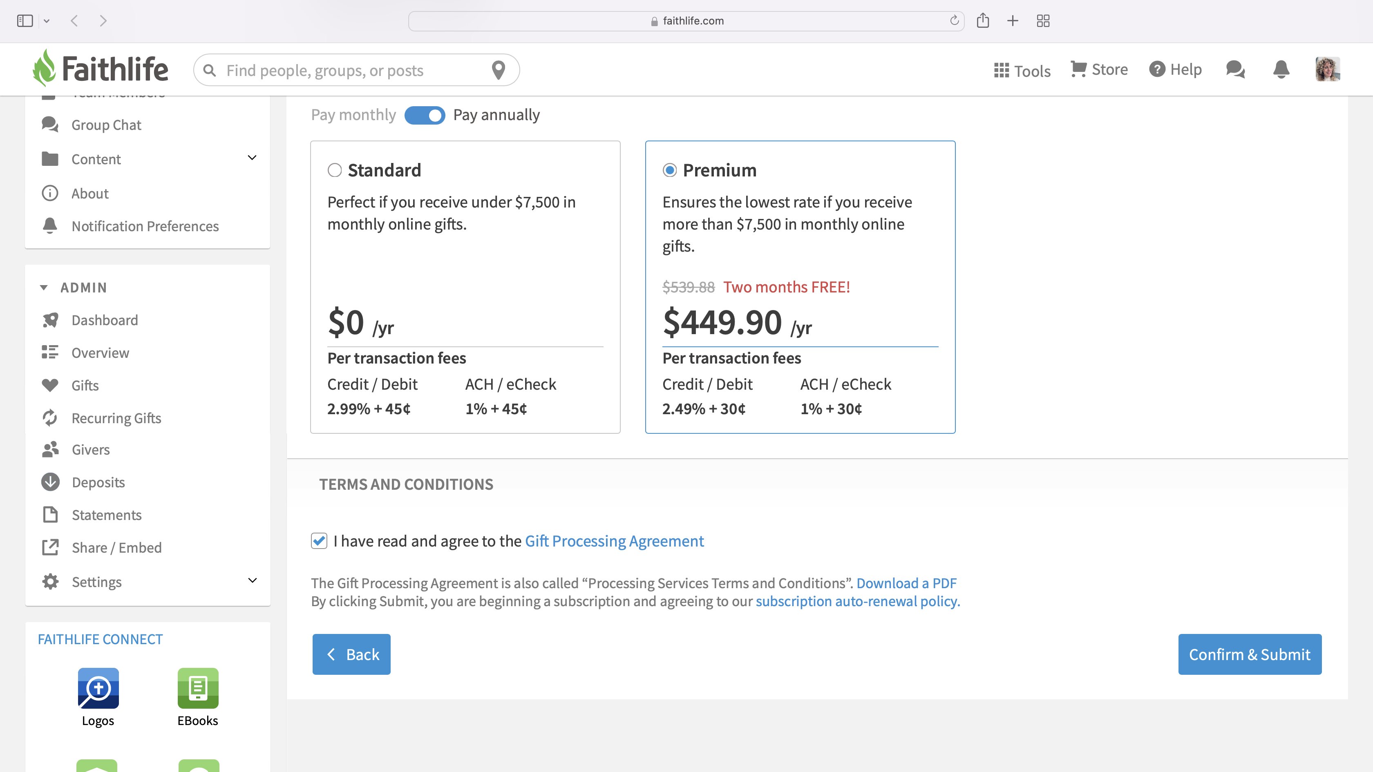Show Safari tab overview grid
Image resolution: width=1373 pixels, height=772 pixels.
tap(1043, 21)
